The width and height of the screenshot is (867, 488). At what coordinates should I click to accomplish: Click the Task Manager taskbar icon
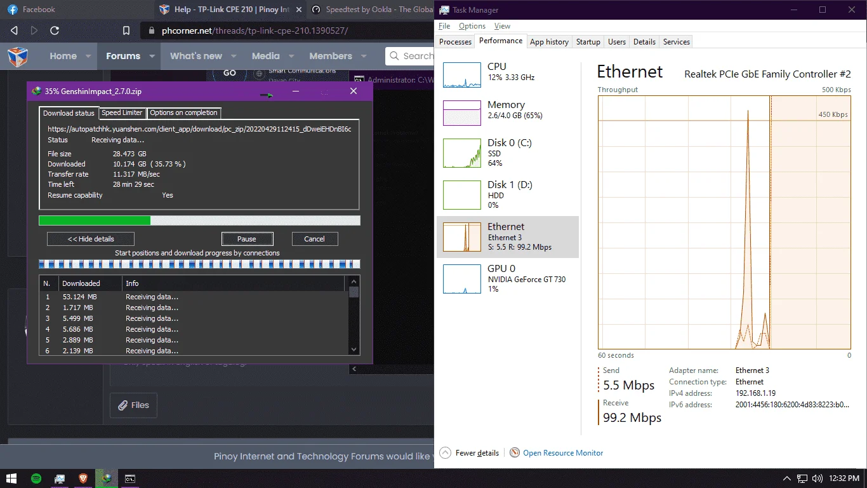click(60, 478)
